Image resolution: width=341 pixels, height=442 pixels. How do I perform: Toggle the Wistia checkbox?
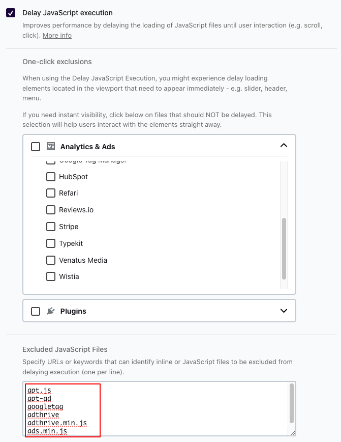51,277
